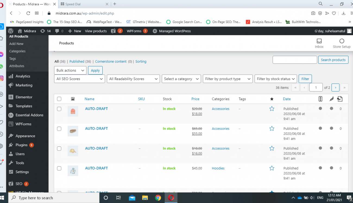Open the browser search icon
Screen dimensions: 353x203
pyautogui.click(x=321, y=4)
